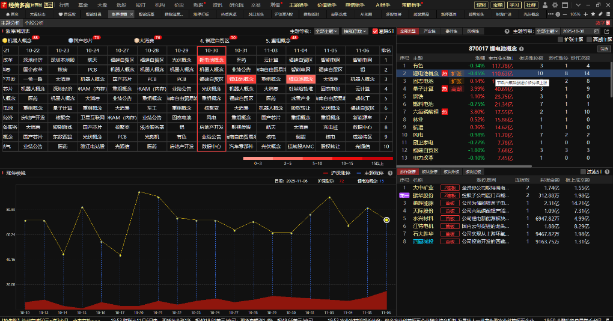613x321 pixels.
Task: Select the 10-30 锂电池概念 highlighted cell
Action: coord(212,60)
